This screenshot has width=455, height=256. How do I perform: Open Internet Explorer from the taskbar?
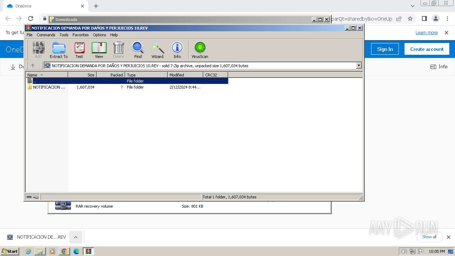click(x=28, y=251)
